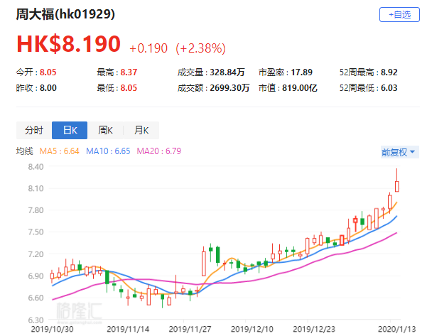
Task: Click the 52周最高 8.92 value
Action: (x=387, y=72)
